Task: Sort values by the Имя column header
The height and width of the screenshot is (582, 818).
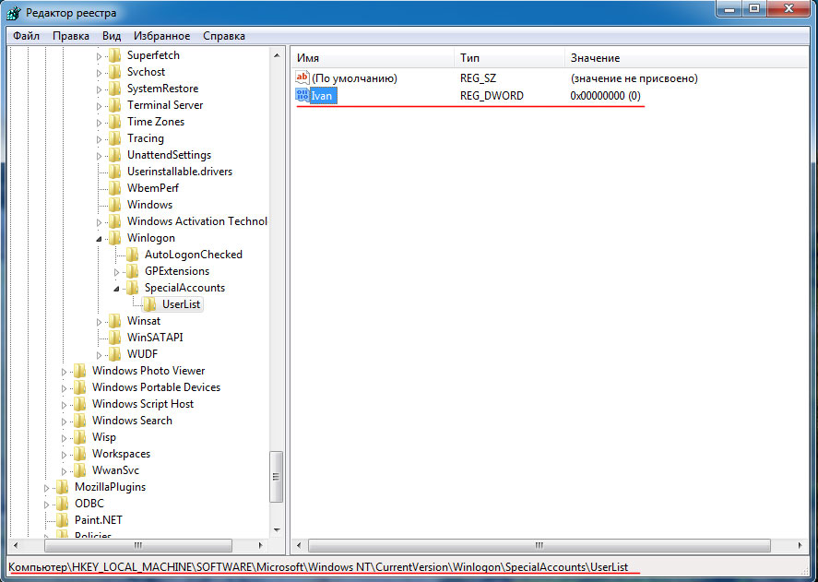Action: (x=373, y=58)
